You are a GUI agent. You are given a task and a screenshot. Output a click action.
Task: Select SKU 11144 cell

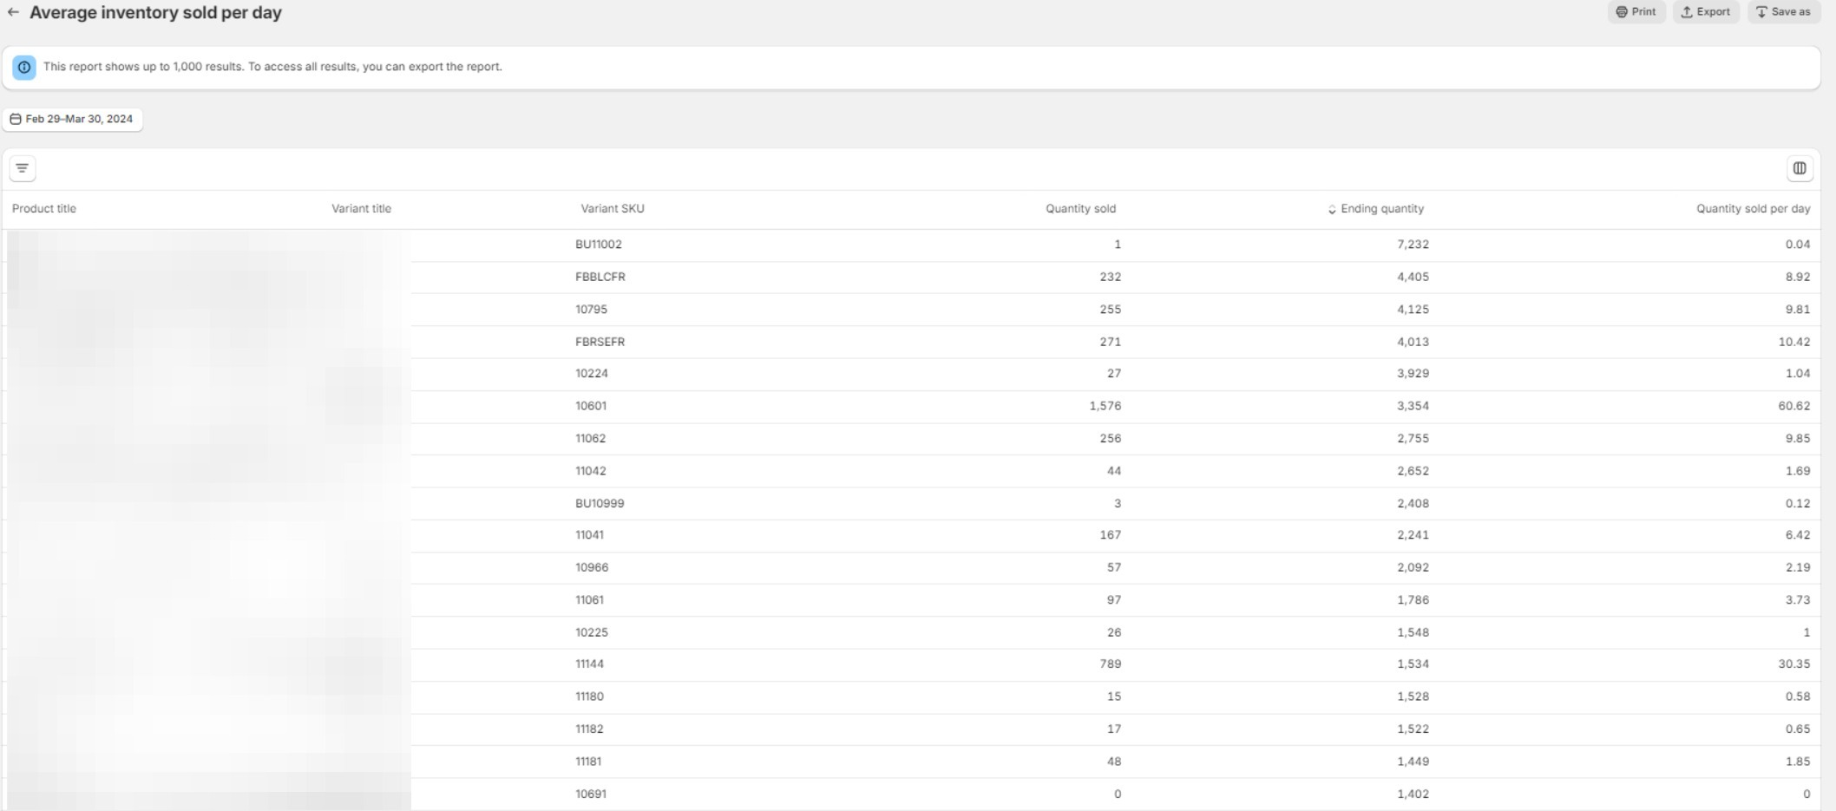point(590,664)
